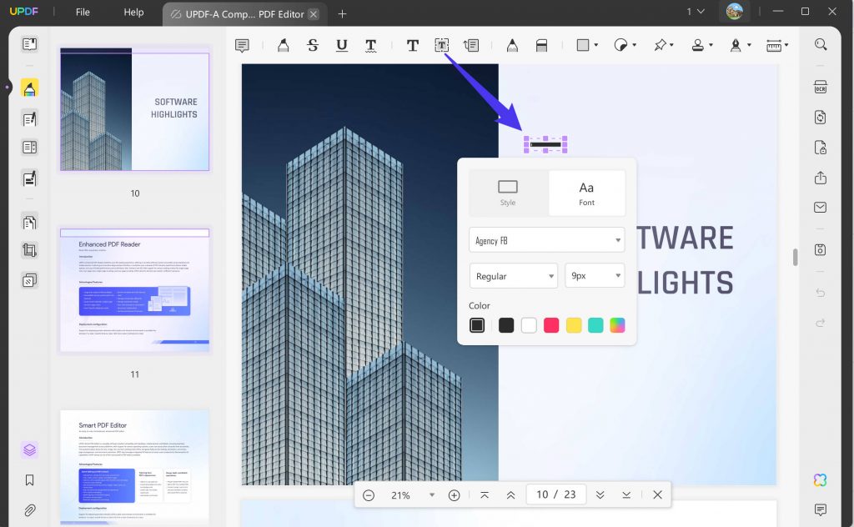Open the OCR tool on the right sidebar
Screen dimensions: 854x527
(x=820, y=87)
